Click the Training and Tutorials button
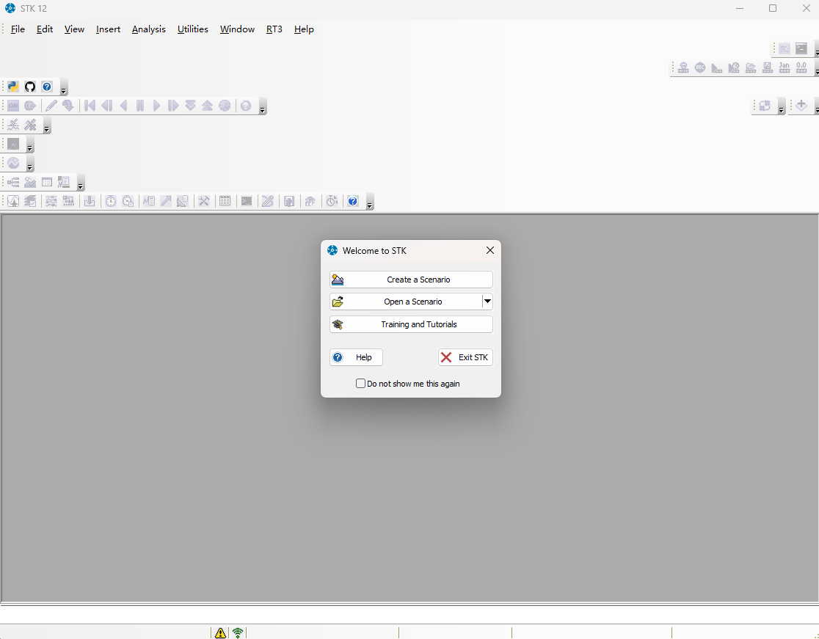The height and width of the screenshot is (639, 819). pos(411,324)
